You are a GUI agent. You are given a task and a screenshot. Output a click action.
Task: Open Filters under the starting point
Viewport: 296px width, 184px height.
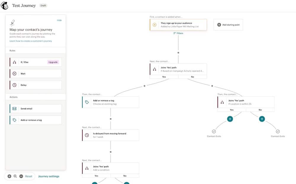click(178, 33)
